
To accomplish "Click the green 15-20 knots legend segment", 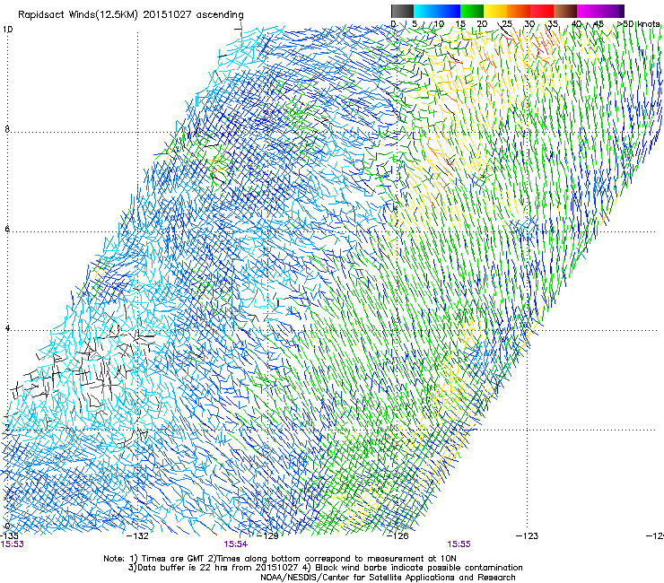I will tap(472, 11).
